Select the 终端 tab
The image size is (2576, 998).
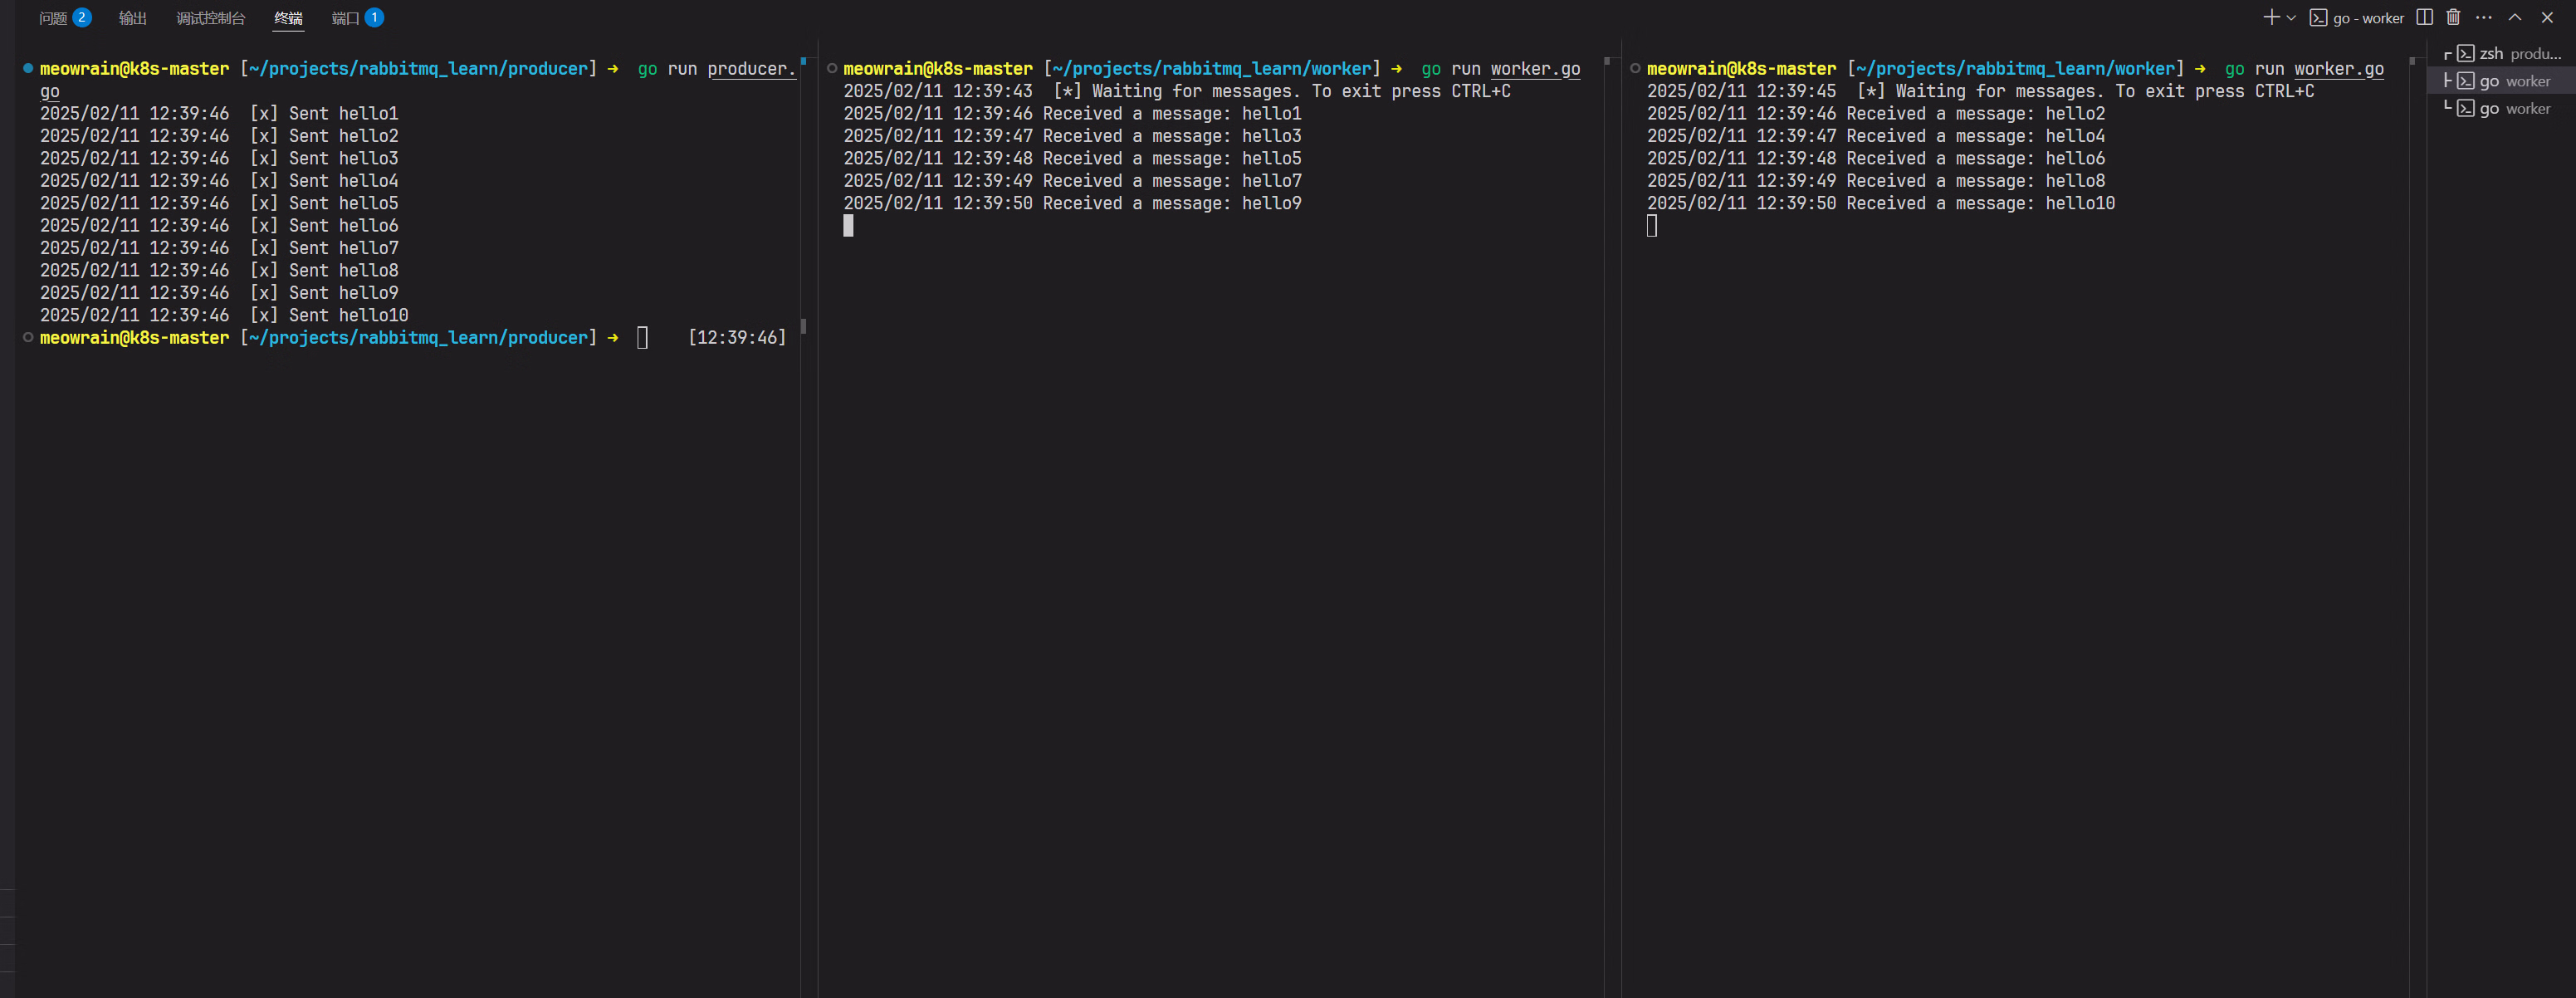tap(288, 18)
